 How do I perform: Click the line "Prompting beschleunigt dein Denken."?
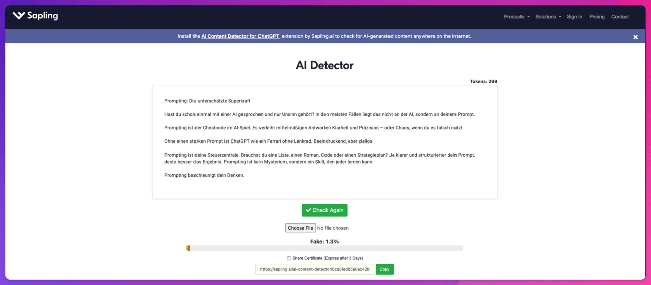click(x=204, y=175)
